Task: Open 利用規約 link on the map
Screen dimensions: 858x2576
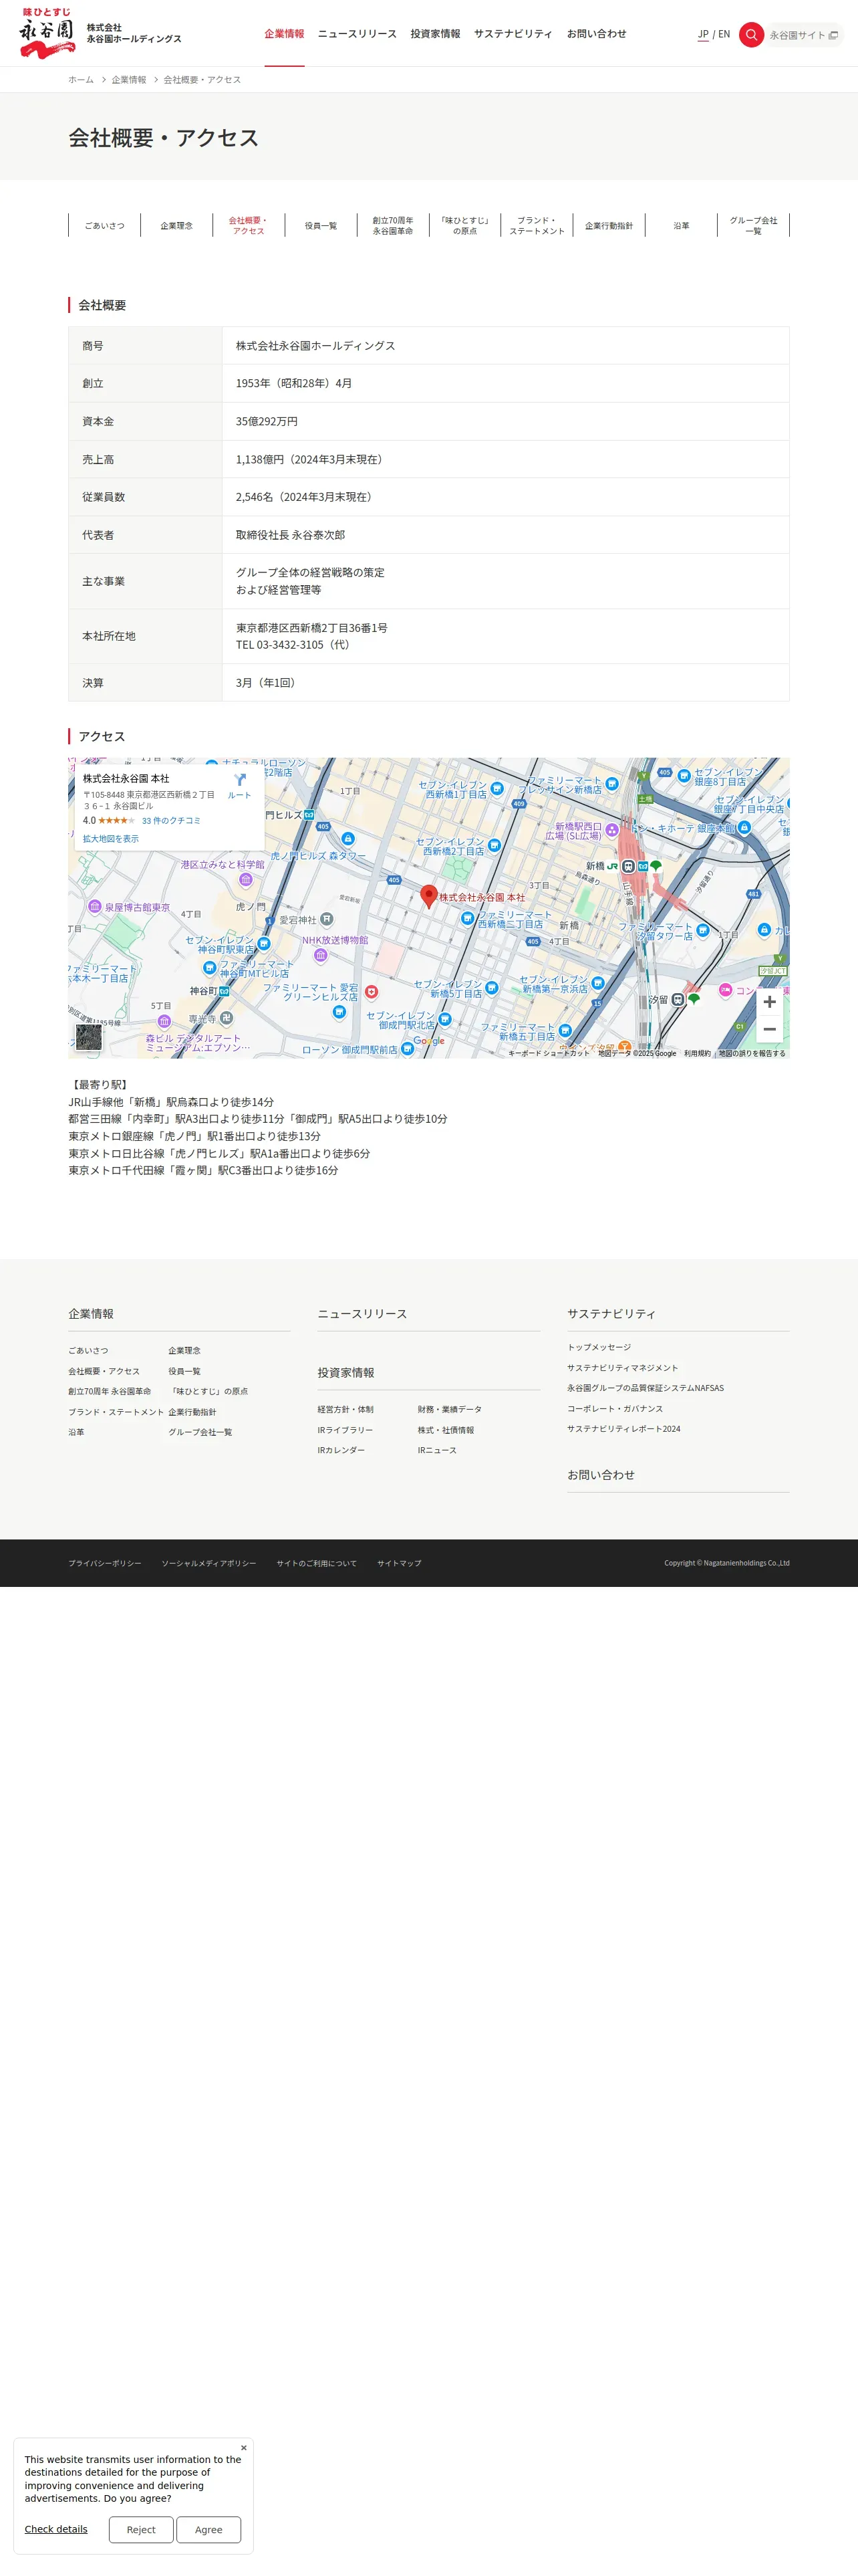Action: (697, 1053)
